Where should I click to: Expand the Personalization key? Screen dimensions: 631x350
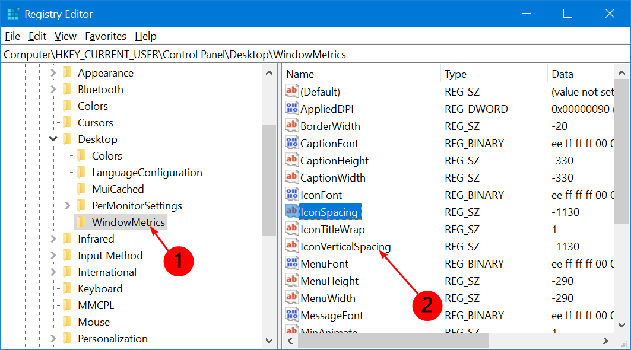(53, 338)
